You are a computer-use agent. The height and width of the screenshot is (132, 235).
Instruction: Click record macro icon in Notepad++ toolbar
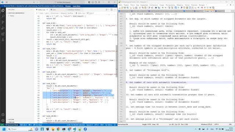coord(202,7)
